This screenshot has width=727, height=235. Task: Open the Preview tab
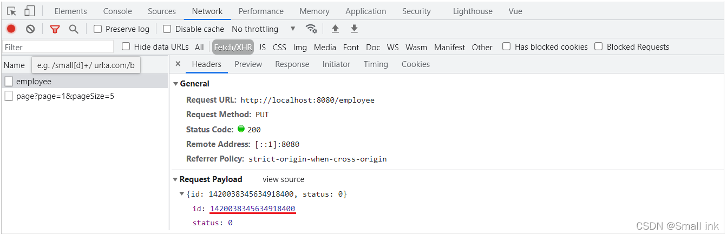[x=248, y=64]
